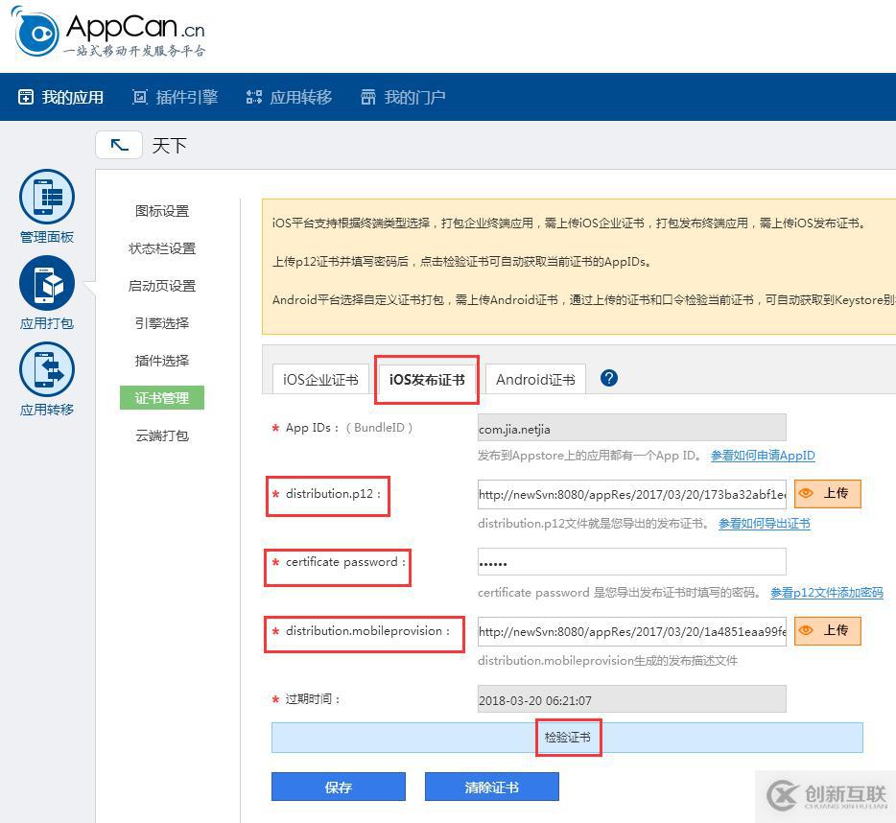
Task: Open the 参看p12文件添加密码 link
Action: click(x=826, y=593)
